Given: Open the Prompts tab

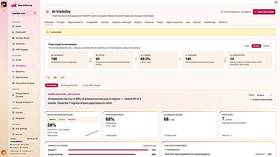Looking at the screenshot, I should (x=60, y=22).
